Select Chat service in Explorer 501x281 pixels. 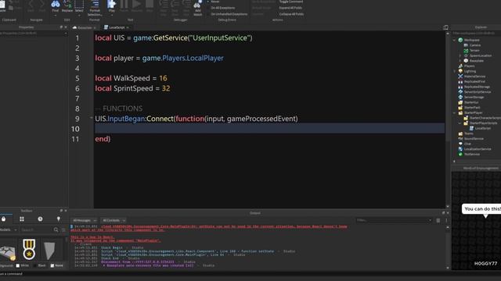465,144
